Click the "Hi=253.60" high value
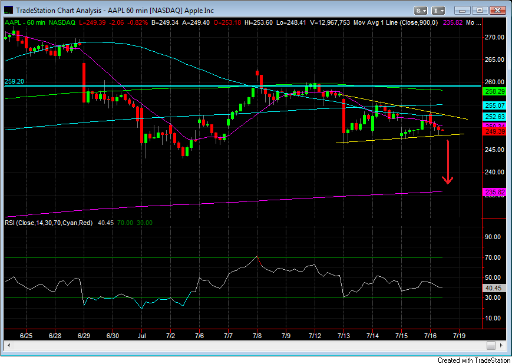Image resolution: width=512 pixels, height=364 pixels. pyautogui.click(x=258, y=22)
